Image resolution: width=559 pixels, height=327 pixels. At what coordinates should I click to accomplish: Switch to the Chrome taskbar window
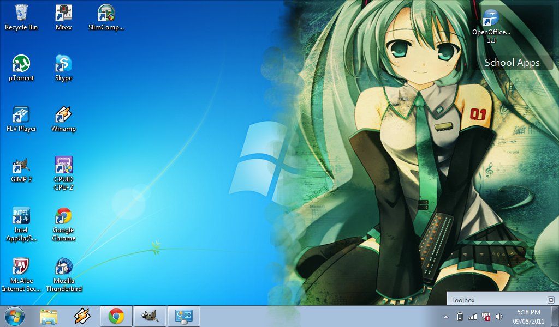pos(116,316)
